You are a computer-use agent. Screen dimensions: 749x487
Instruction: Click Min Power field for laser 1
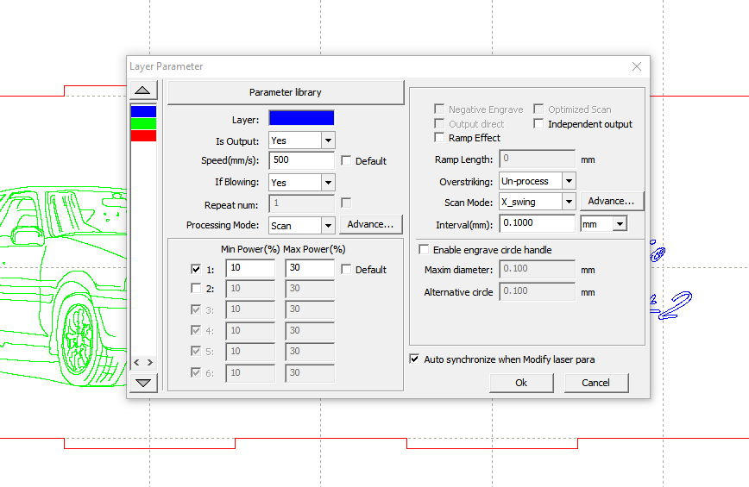[x=250, y=268]
